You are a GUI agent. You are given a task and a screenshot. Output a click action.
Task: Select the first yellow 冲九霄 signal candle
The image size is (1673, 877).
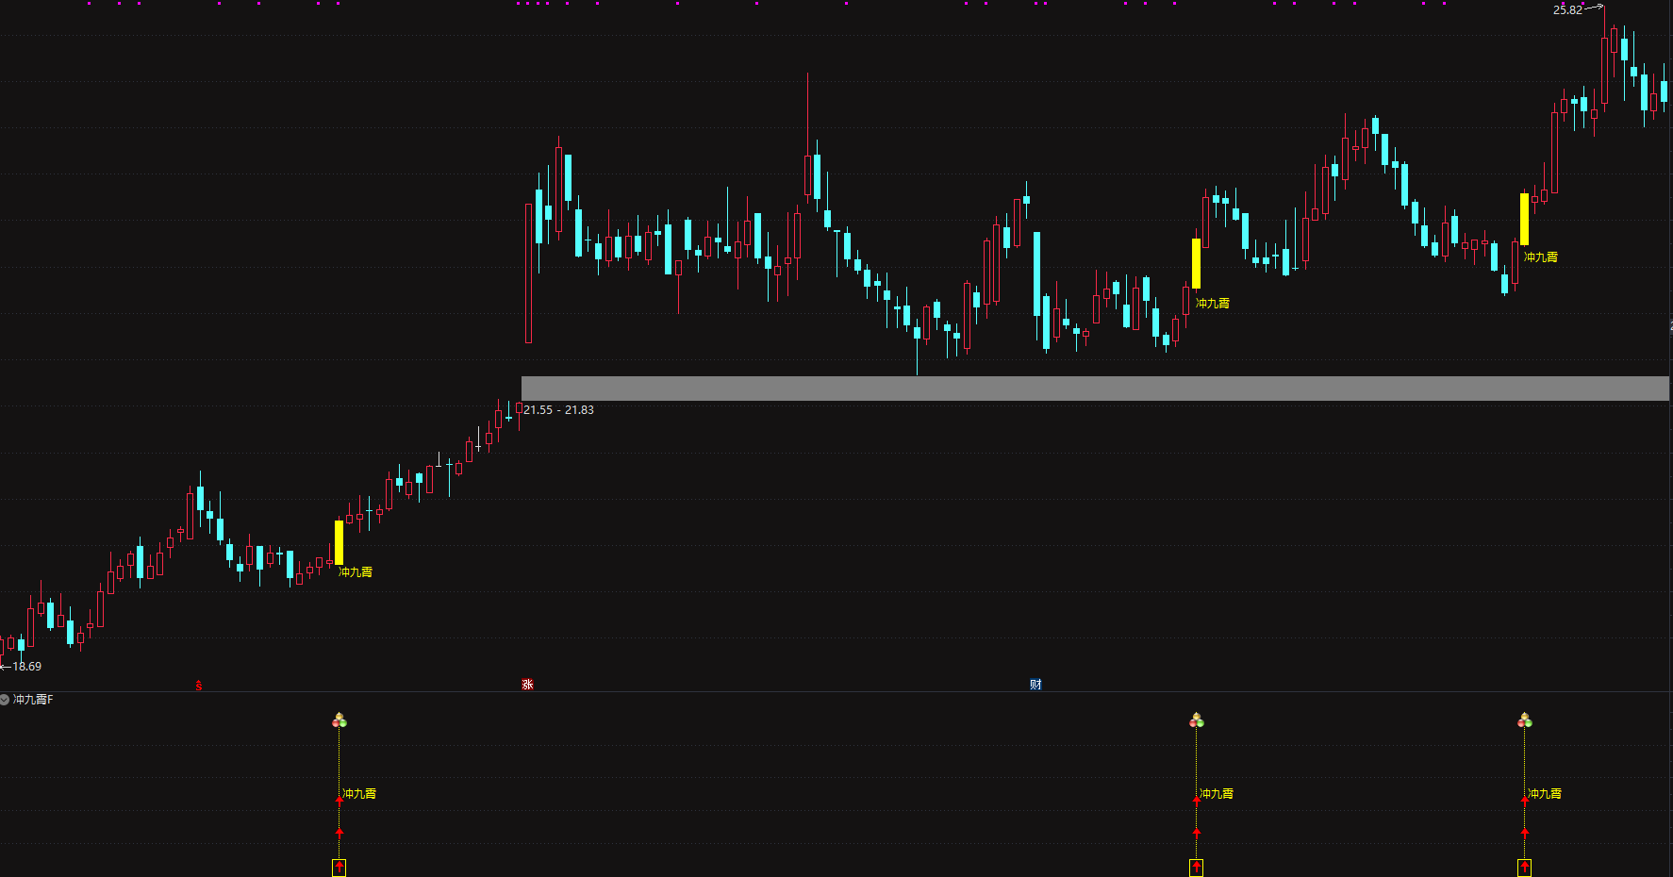(x=340, y=542)
